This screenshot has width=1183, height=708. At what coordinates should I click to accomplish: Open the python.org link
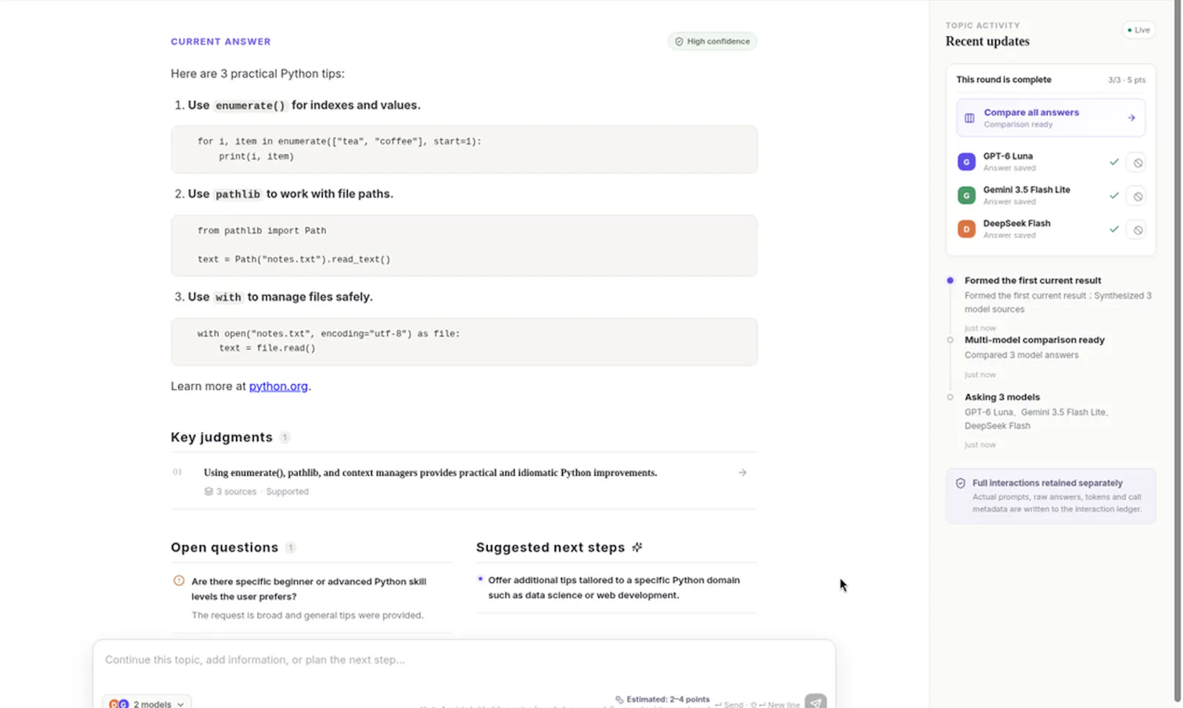click(278, 386)
